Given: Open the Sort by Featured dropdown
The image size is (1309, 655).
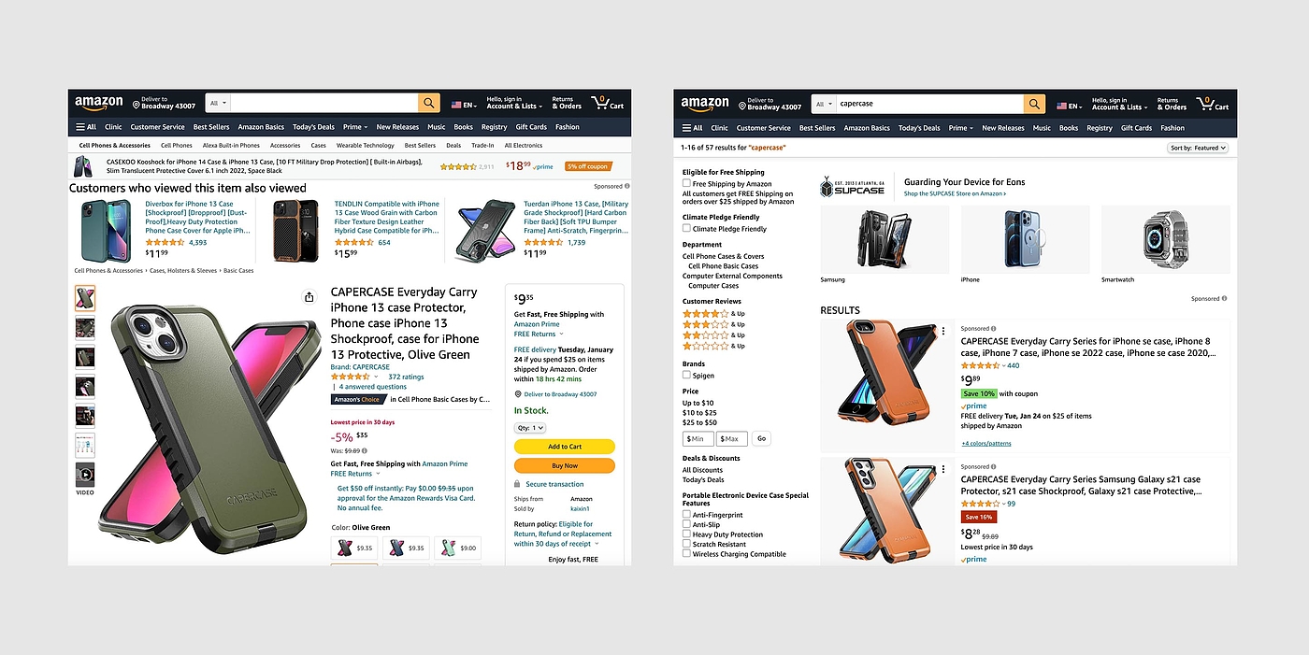Looking at the screenshot, I should 1198,148.
